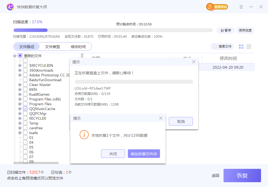268x187 pixels.
Task: Uncheck the QQMusicCache folder checkbox
Action: click(25, 109)
